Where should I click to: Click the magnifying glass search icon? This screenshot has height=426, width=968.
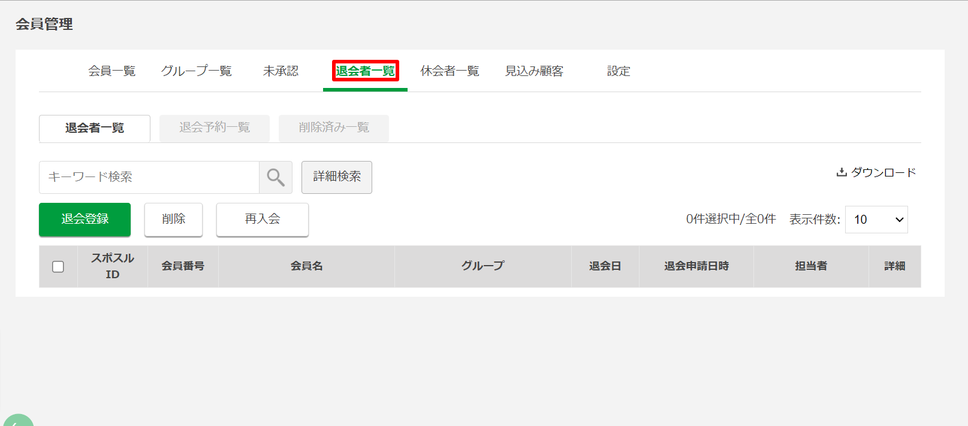276,177
